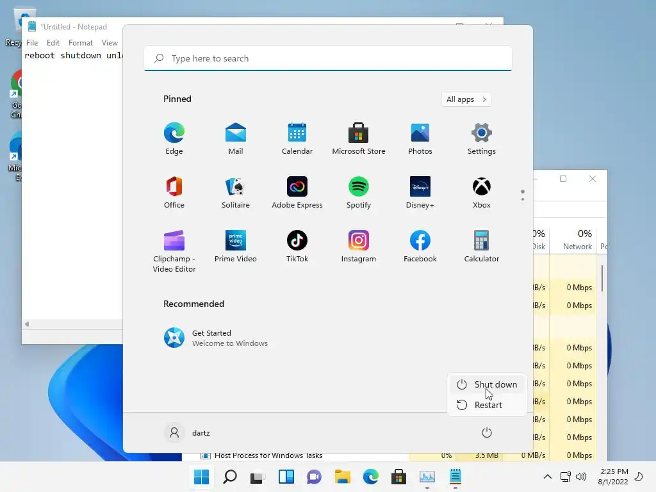Open Notepad's Edit menu
656x492 pixels.
point(53,43)
